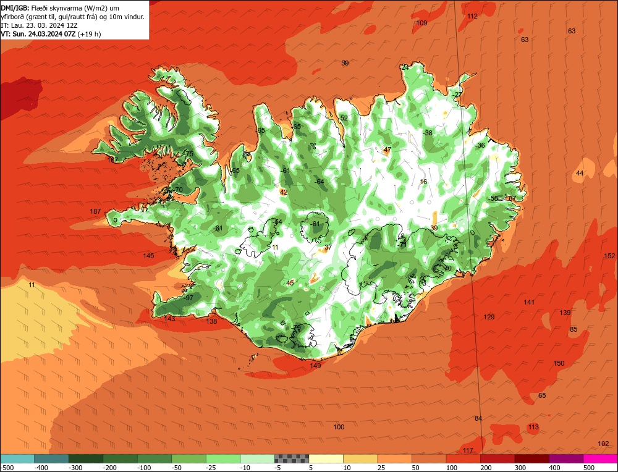Click the header line beginning with yfirborð

click(x=72, y=17)
